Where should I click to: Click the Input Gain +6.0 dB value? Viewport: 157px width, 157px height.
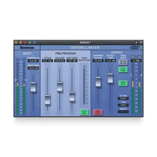[x=33, y=68]
